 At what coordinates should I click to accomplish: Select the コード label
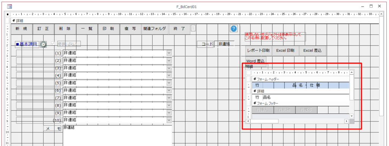pyautogui.click(x=205, y=44)
